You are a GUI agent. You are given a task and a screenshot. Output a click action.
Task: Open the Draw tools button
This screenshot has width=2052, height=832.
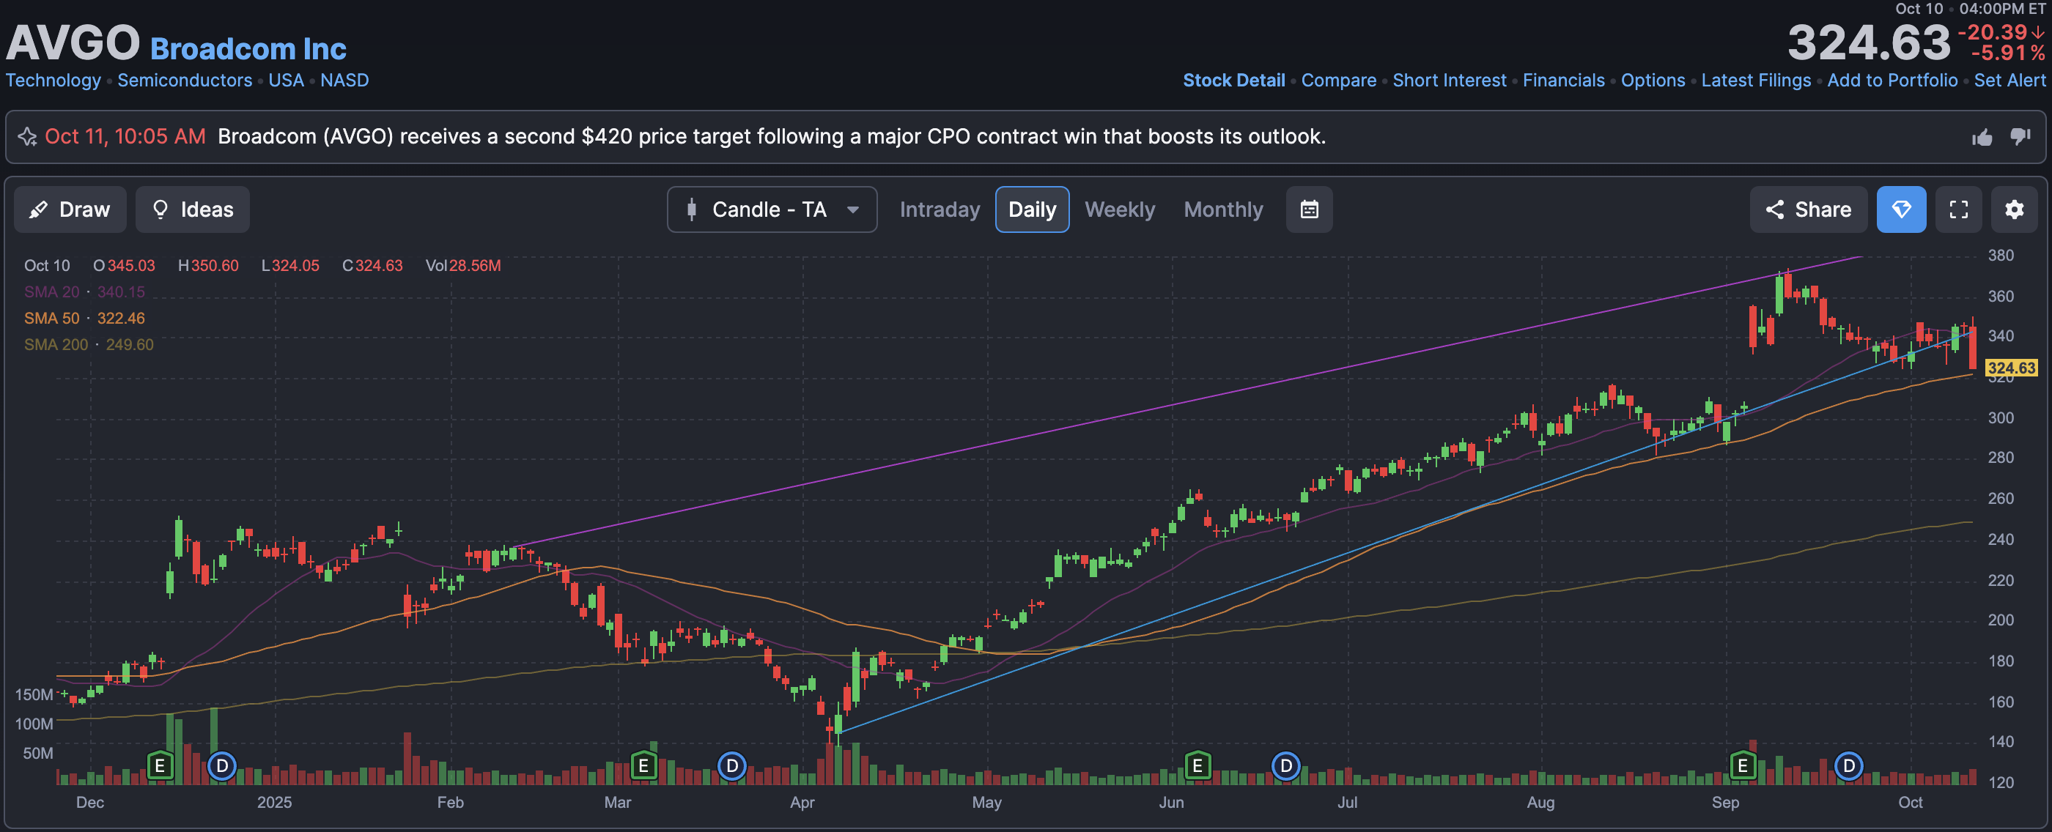pyautogui.click(x=70, y=209)
